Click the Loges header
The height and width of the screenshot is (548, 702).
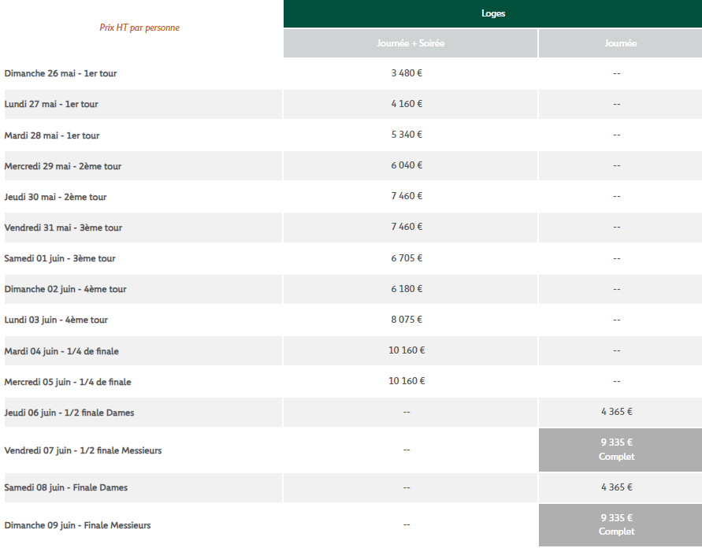coord(492,13)
